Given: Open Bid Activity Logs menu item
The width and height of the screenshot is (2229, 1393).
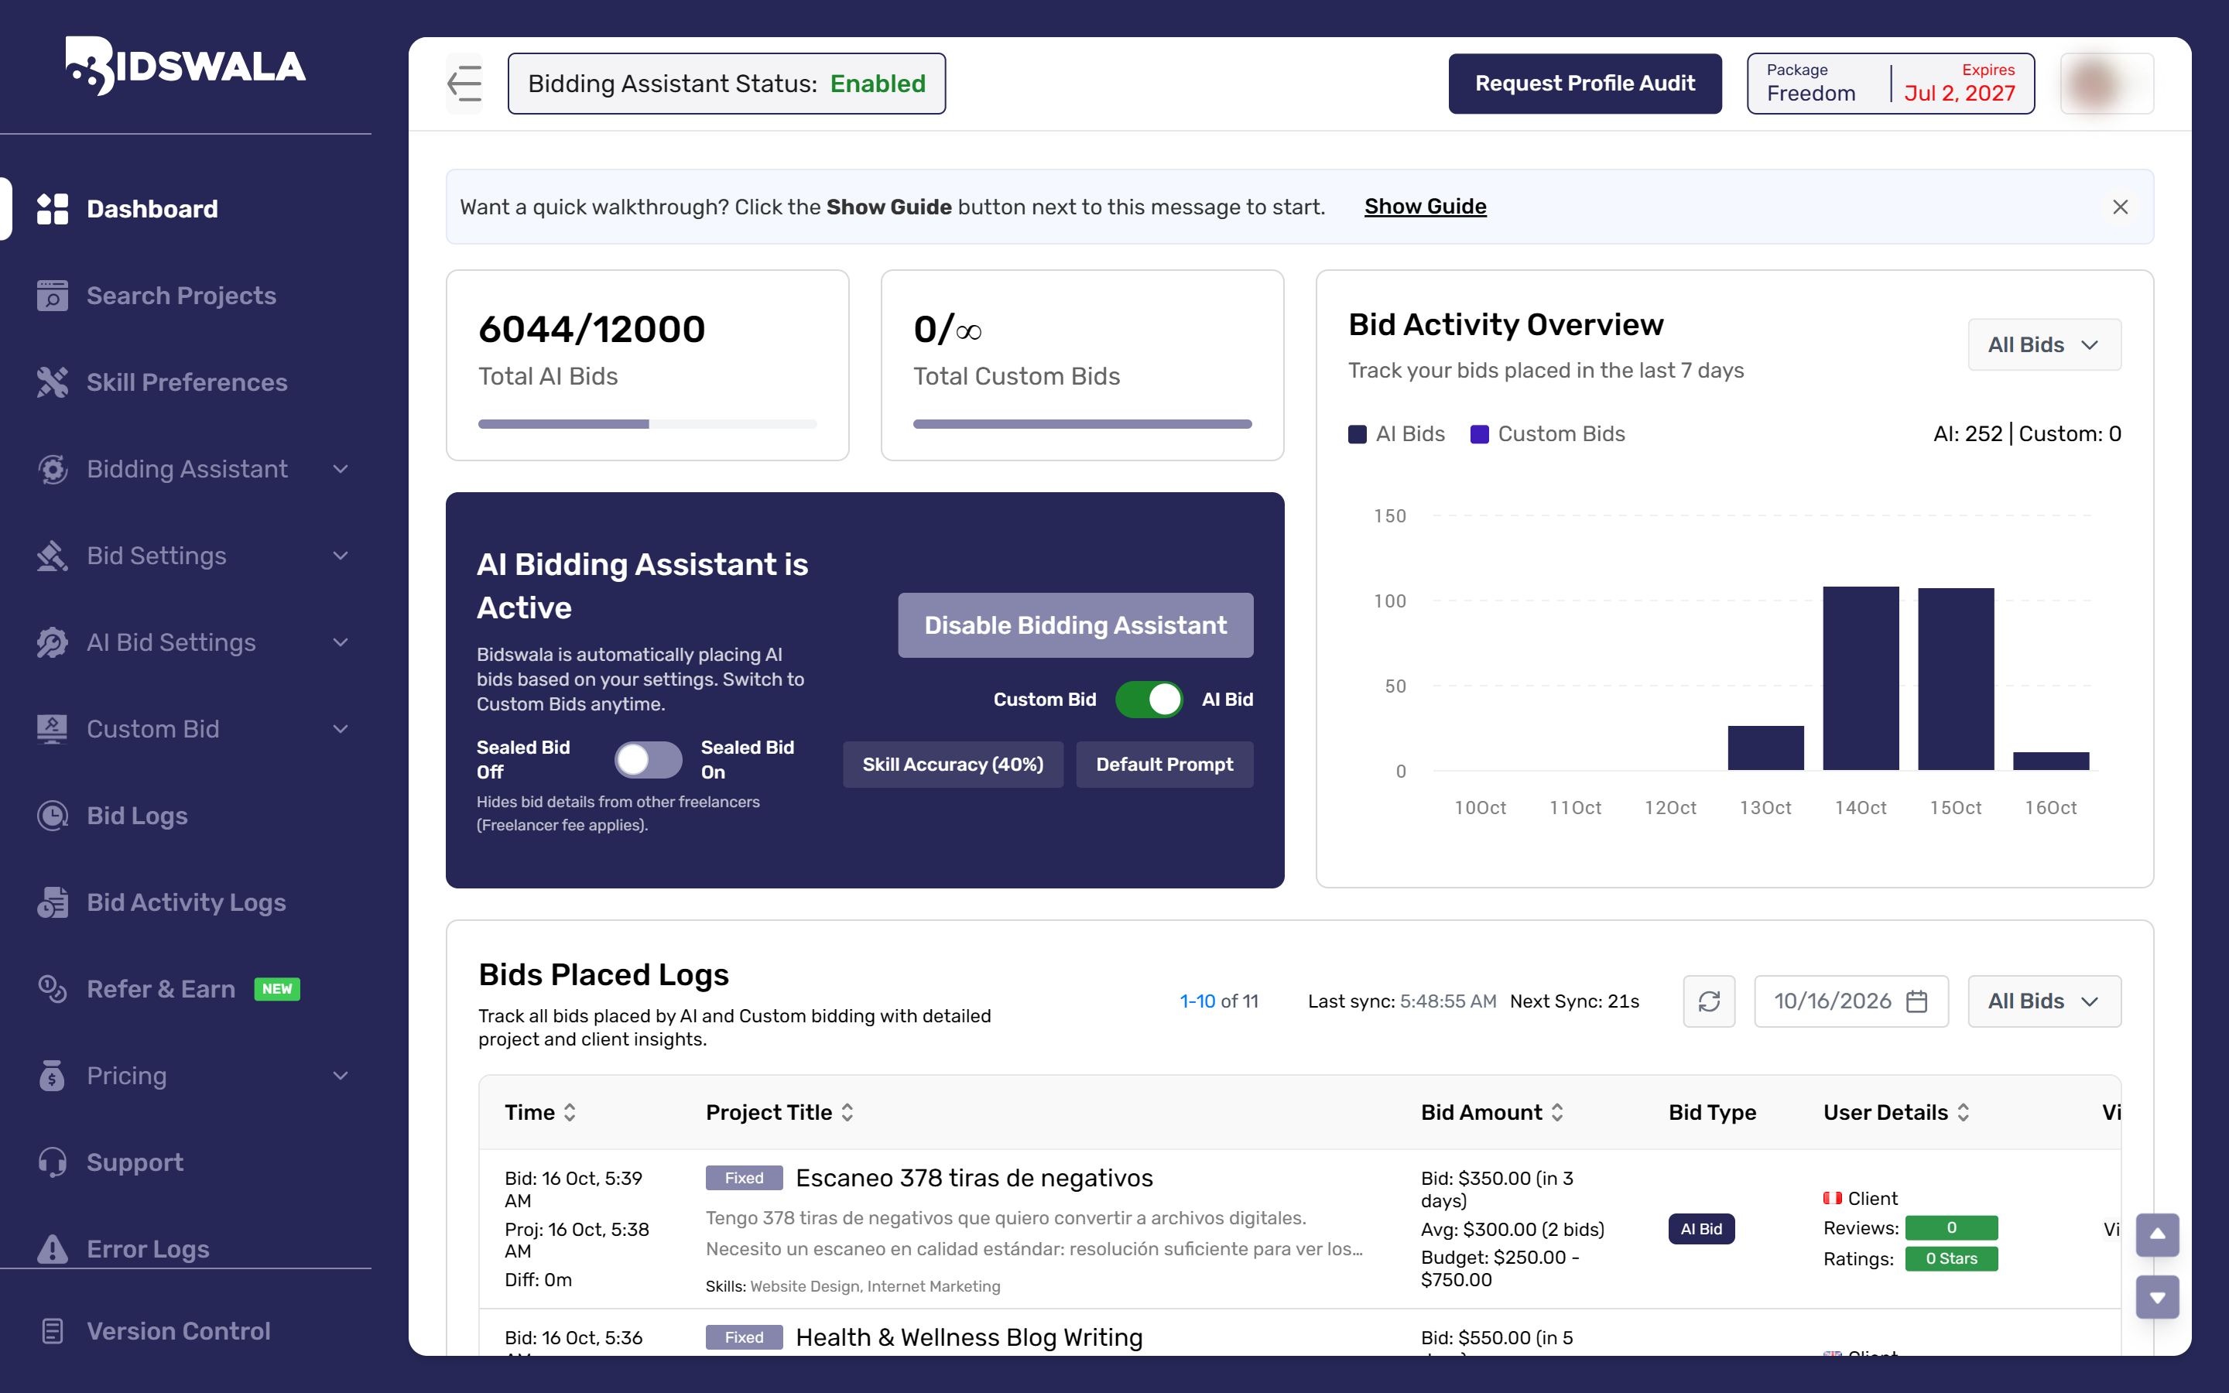Looking at the screenshot, I should (x=186, y=902).
